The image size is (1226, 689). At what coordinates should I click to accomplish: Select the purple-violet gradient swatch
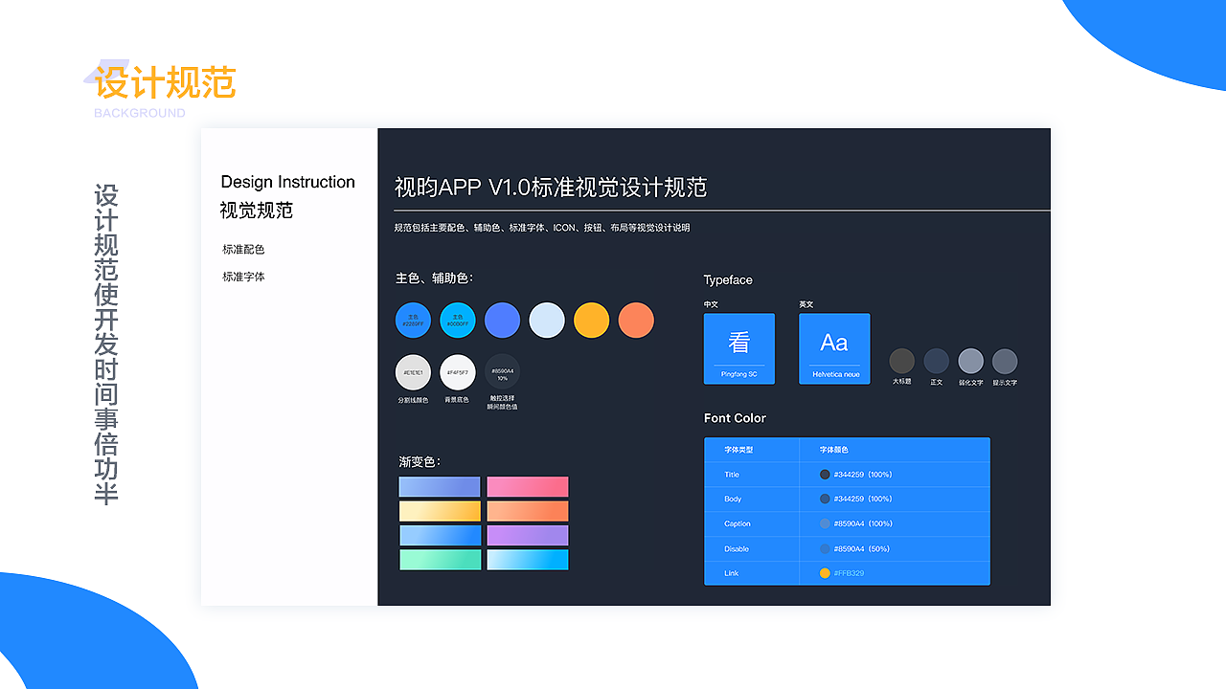coord(527,535)
